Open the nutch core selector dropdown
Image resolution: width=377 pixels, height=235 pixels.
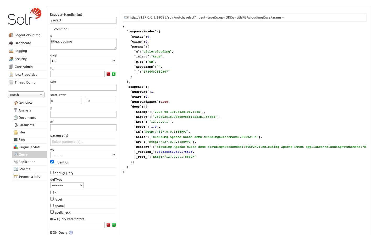click(x=26, y=95)
